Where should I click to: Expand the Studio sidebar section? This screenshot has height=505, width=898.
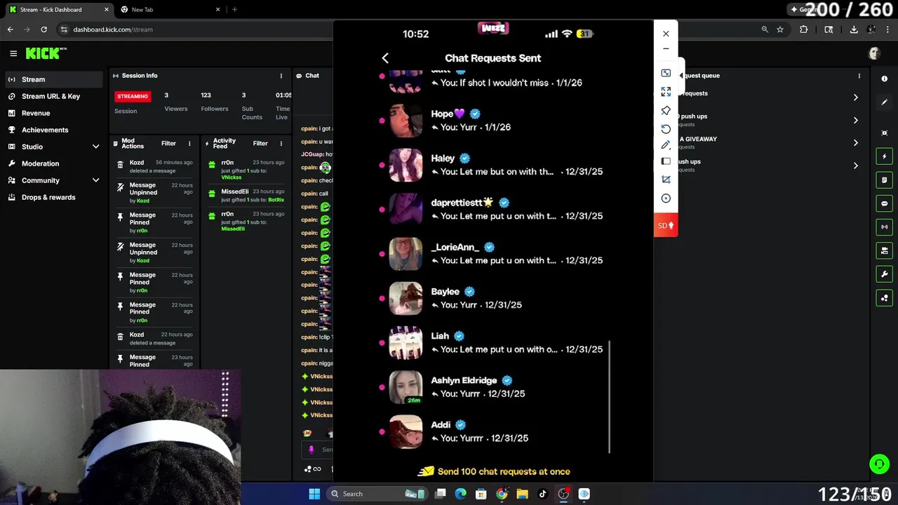(x=54, y=147)
